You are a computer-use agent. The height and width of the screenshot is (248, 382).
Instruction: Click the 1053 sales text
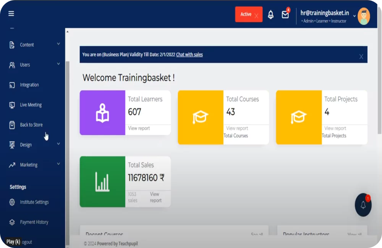[x=133, y=197]
